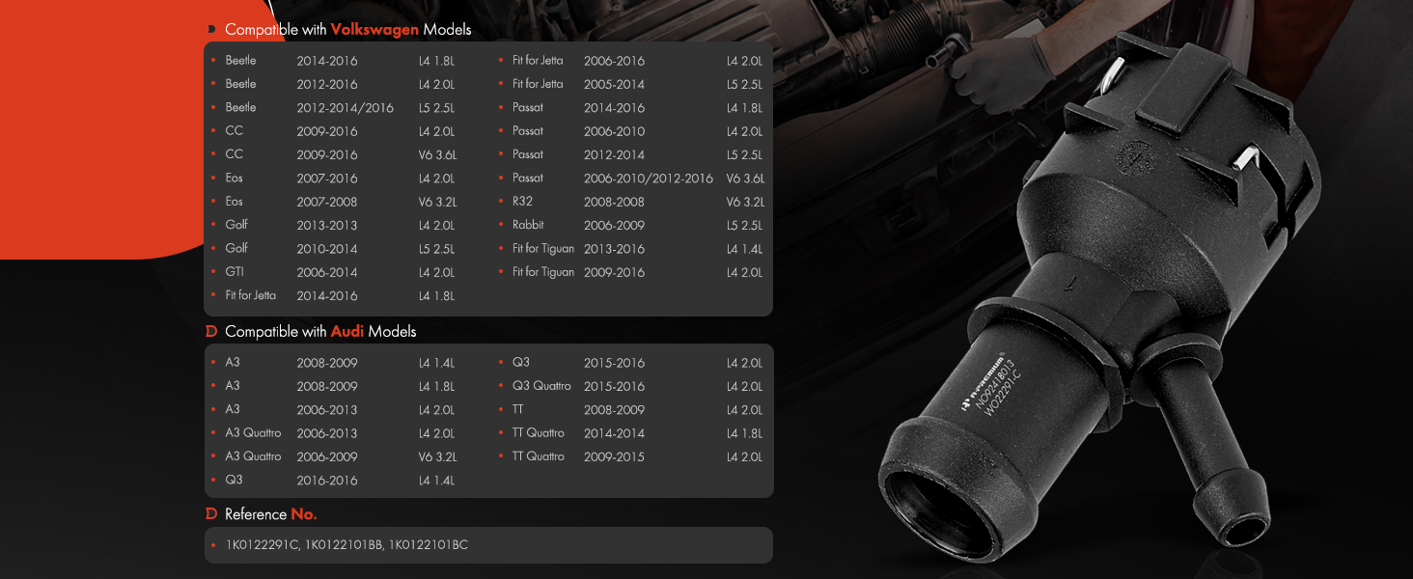Select the L4 2.0L engine of GTI

point(436,273)
